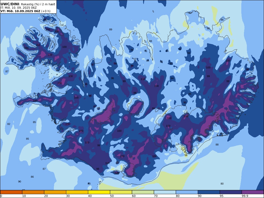Viewport: 264px width, 198px height.
Task: Click the pale yellow 50–60 legend swatch
Action: click(121, 192)
